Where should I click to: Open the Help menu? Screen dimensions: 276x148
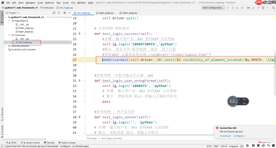91,3
